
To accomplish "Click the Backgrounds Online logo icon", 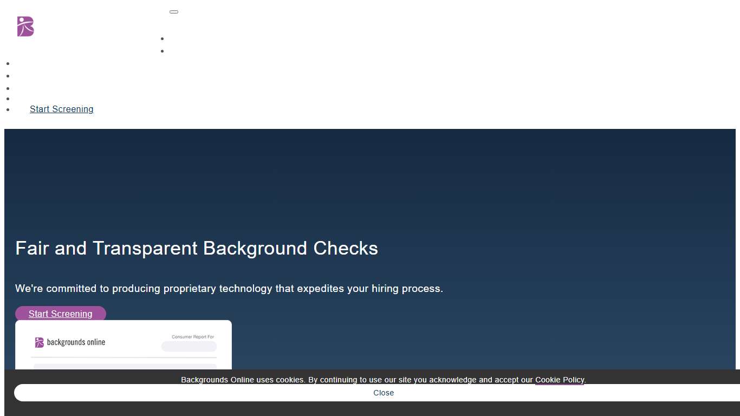I will (x=24, y=27).
